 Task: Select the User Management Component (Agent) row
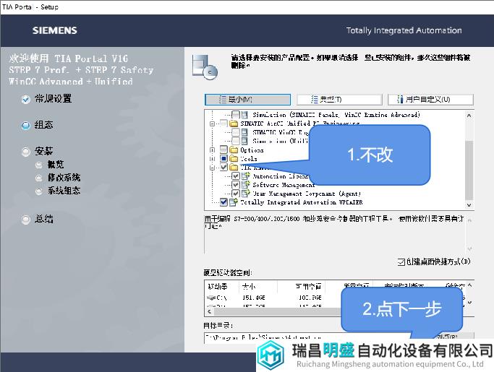point(306,194)
